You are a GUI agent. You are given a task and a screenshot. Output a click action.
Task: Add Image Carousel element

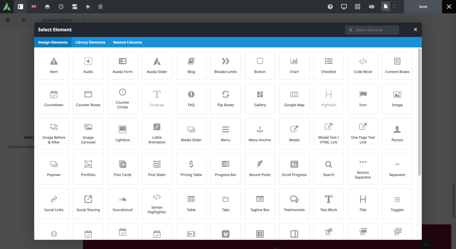click(x=88, y=134)
